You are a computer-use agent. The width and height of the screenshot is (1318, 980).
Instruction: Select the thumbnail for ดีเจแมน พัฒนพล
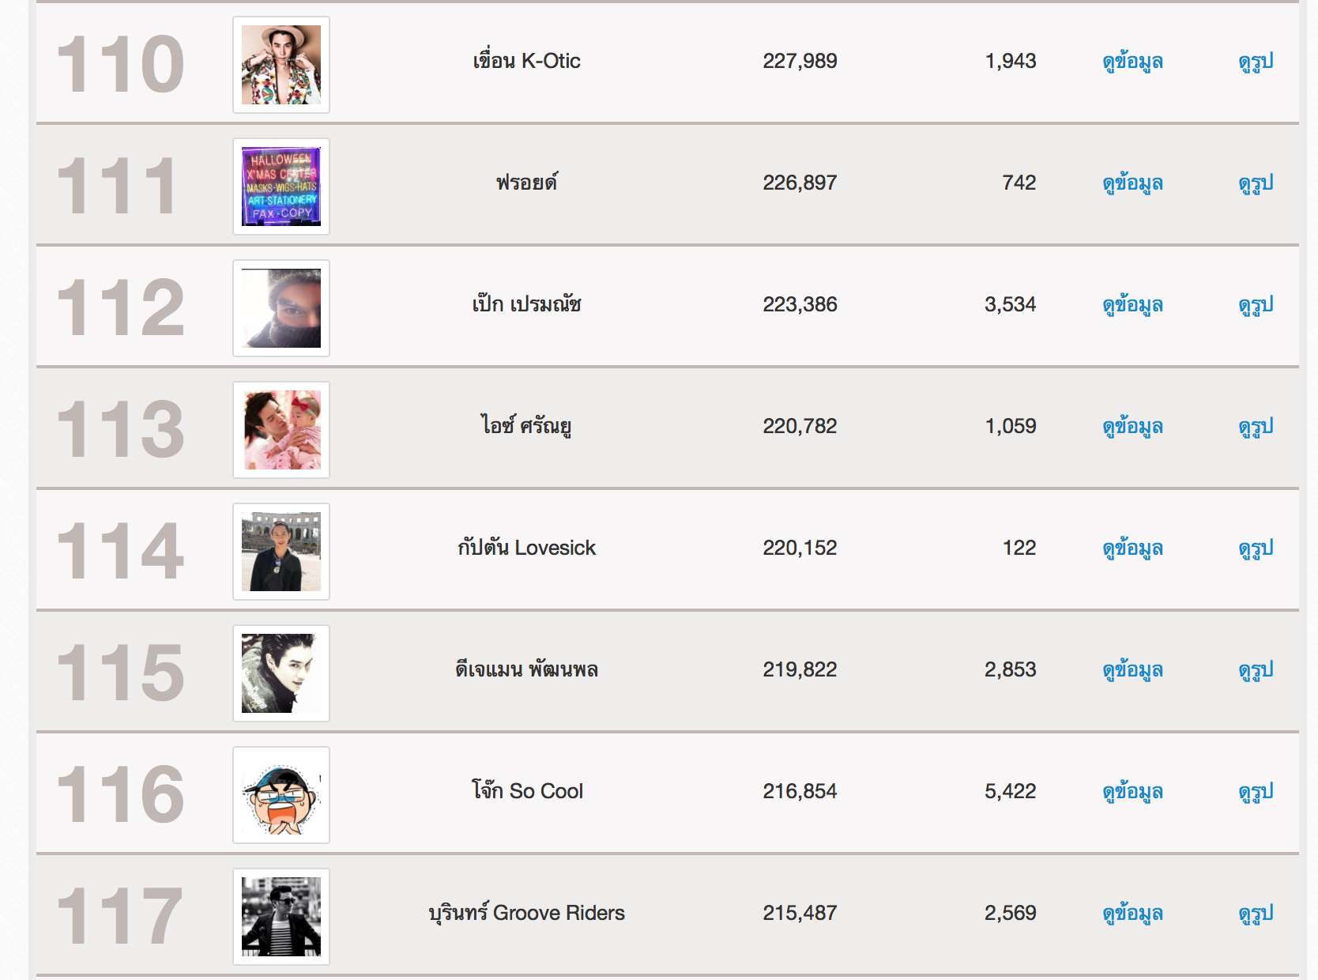[x=281, y=673]
